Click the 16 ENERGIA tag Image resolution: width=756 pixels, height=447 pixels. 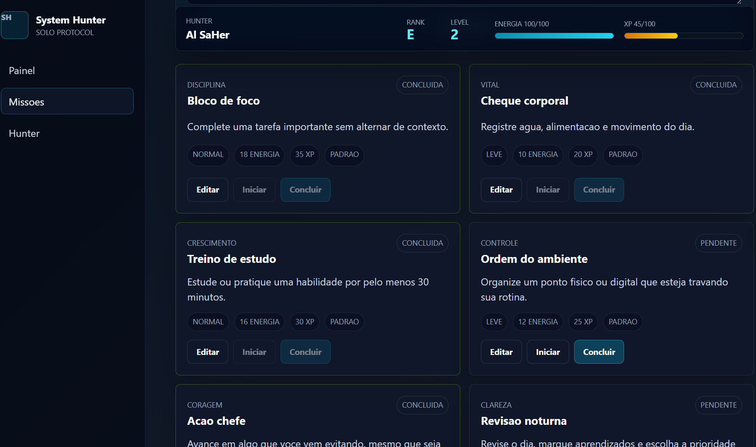(x=259, y=322)
